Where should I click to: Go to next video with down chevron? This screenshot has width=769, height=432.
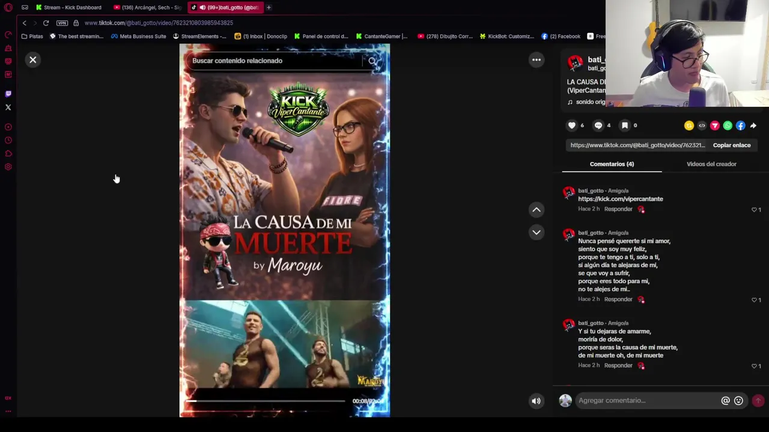536,232
